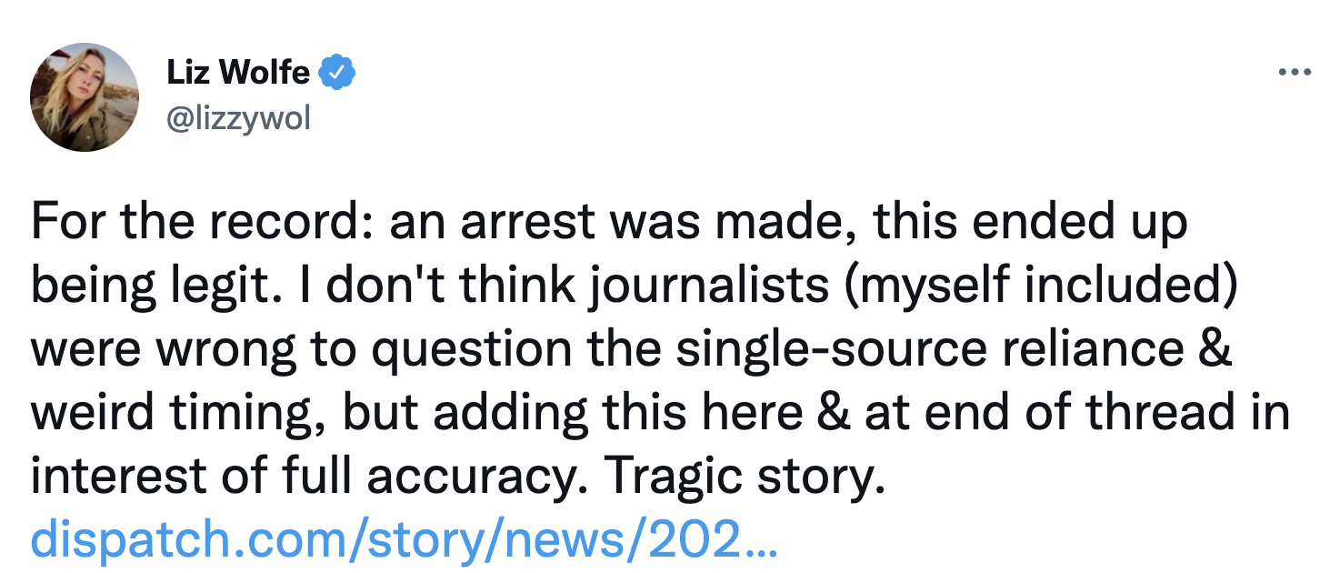Open the dispatch.com story link
The height and width of the screenshot is (573, 1320).
click(x=405, y=539)
